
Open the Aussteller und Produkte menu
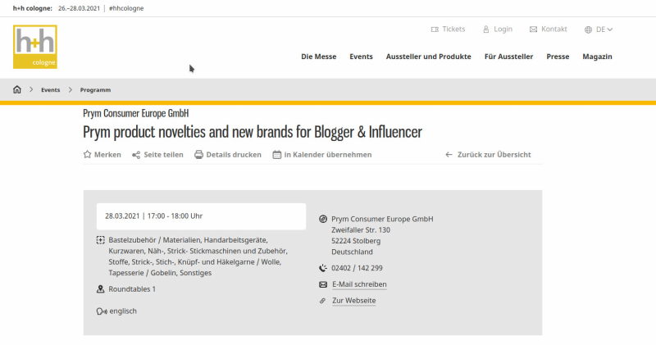point(428,57)
